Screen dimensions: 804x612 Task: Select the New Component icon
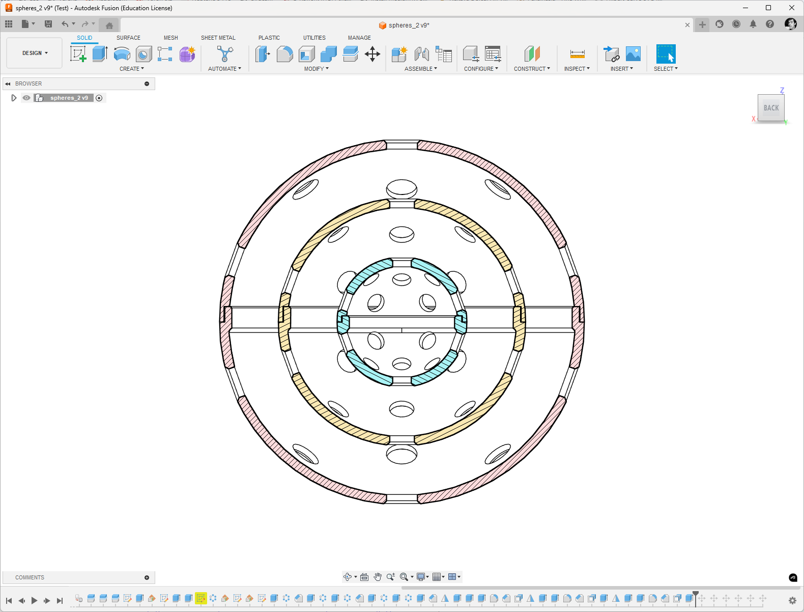pos(399,54)
